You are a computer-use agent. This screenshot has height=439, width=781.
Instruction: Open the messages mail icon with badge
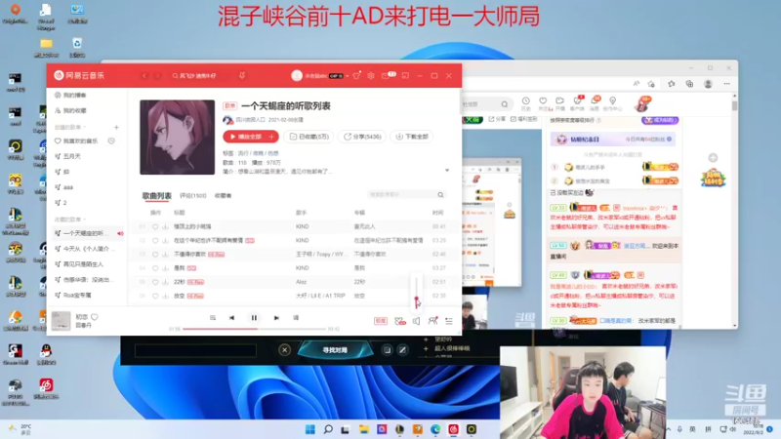(x=386, y=76)
